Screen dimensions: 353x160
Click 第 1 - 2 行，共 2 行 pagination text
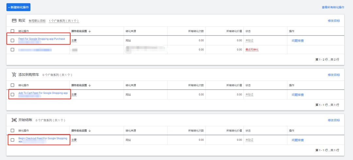pyautogui.click(x=327, y=60)
